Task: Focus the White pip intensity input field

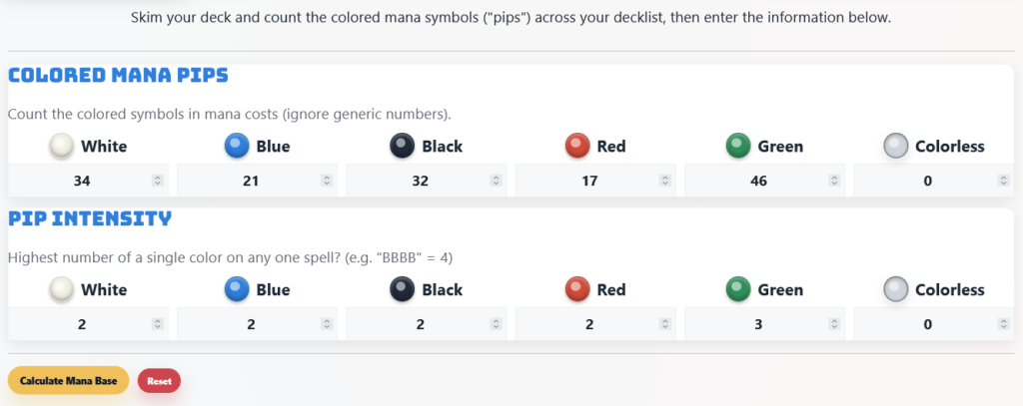Action: (x=82, y=324)
